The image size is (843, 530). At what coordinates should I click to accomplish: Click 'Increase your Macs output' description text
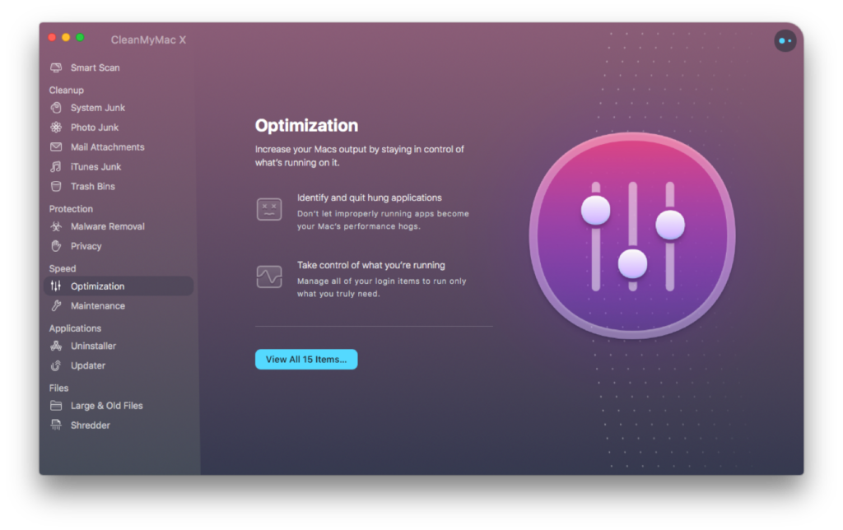[x=359, y=156]
